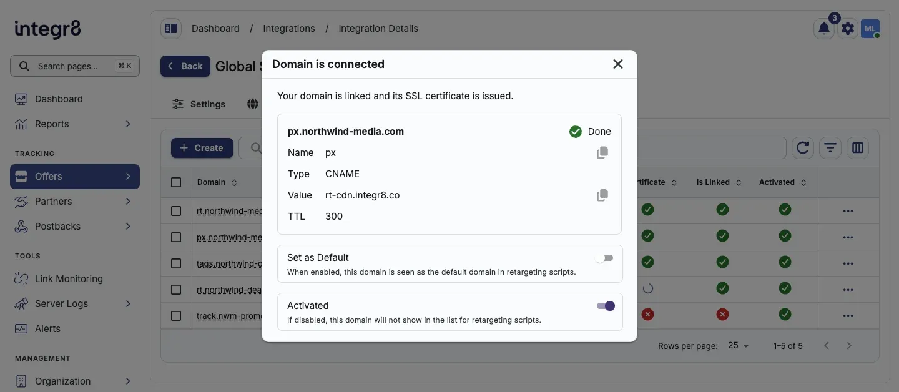
Task: Go to the previous page
Action: pos(827,346)
